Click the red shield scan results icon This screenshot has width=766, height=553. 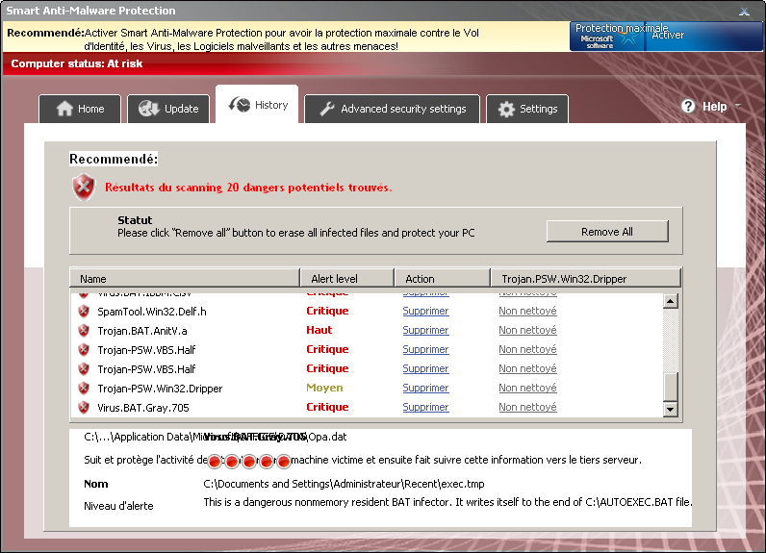[x=84, y=187]
